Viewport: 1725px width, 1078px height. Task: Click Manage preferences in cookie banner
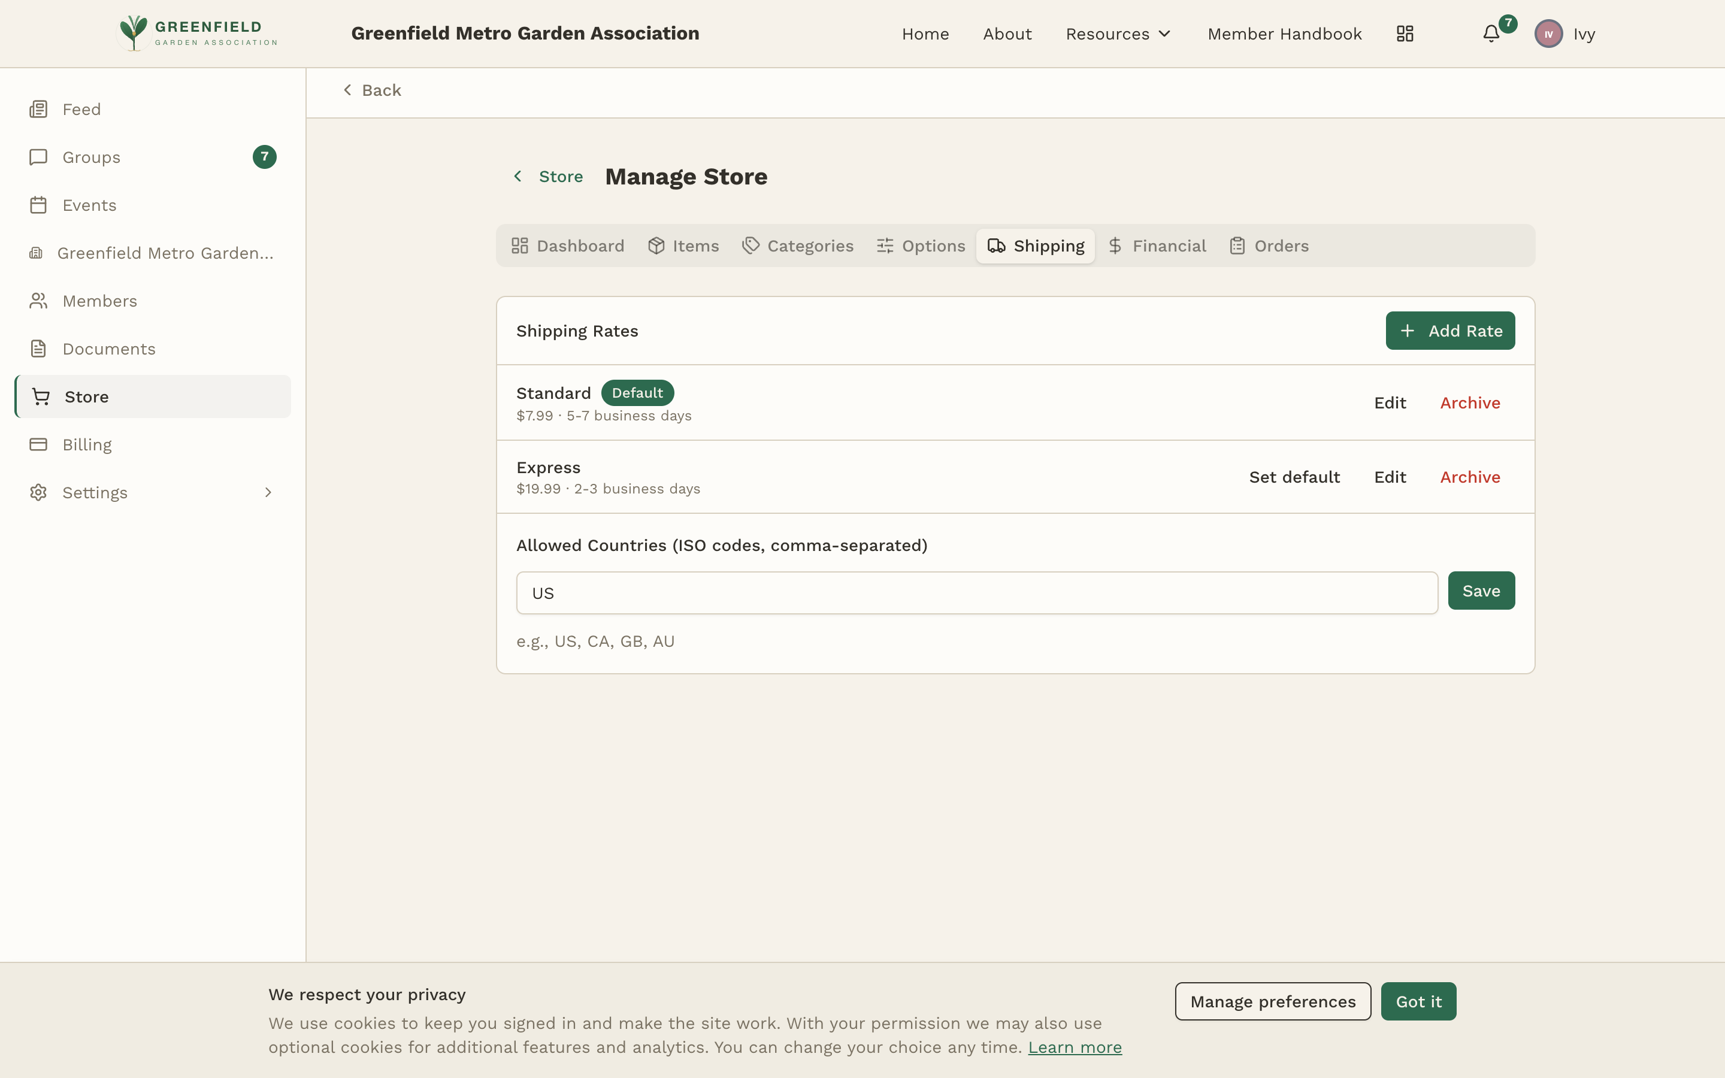pos(1272,1001)
